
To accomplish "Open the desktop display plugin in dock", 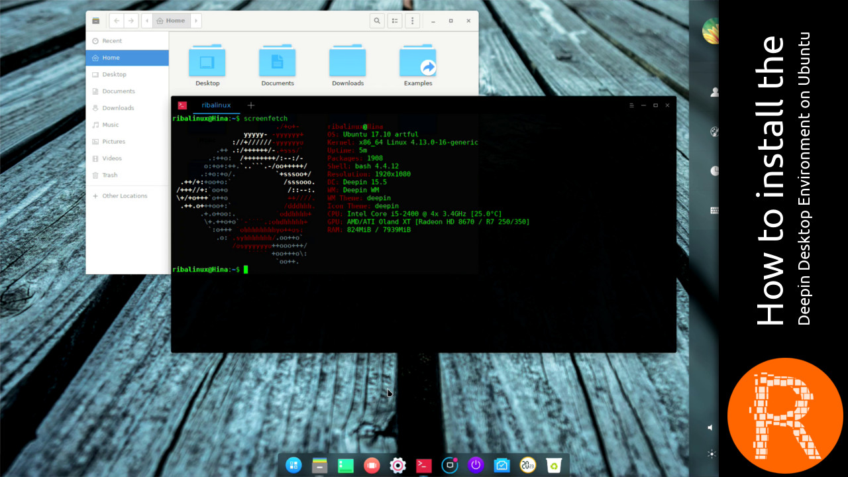I will (450, 465).
